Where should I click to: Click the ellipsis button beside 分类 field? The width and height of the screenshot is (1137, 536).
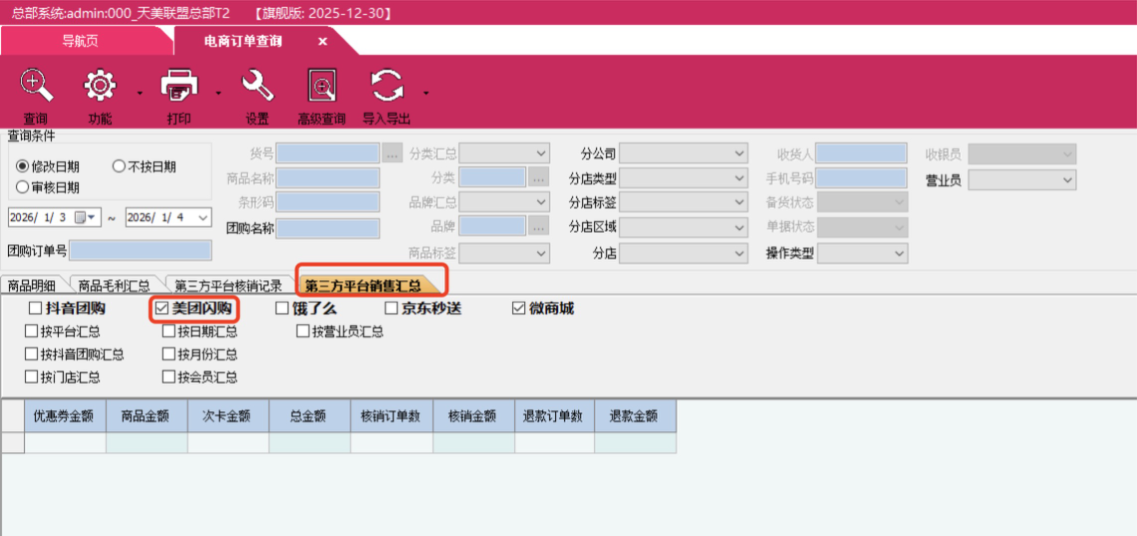tap(539, 177)
